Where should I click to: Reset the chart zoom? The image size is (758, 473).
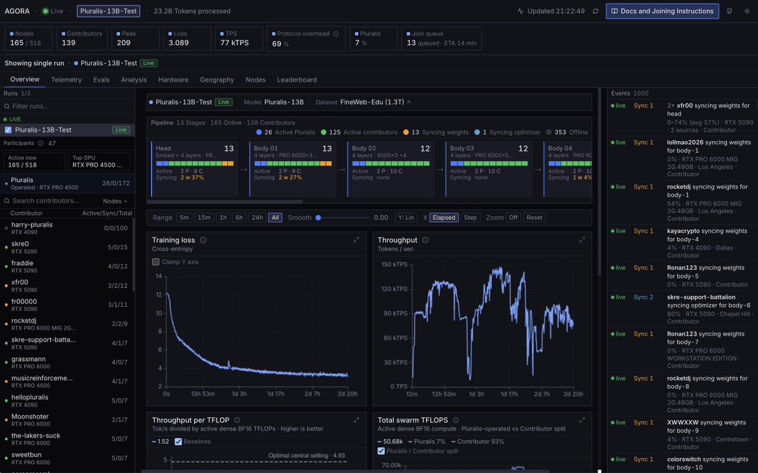[534, 217]
